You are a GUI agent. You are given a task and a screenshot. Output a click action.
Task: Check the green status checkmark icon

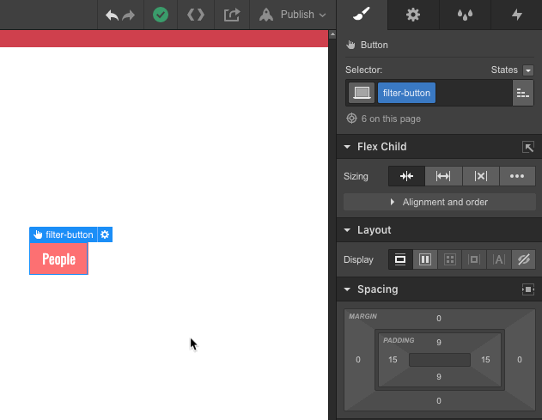click(x=161, y=15)
